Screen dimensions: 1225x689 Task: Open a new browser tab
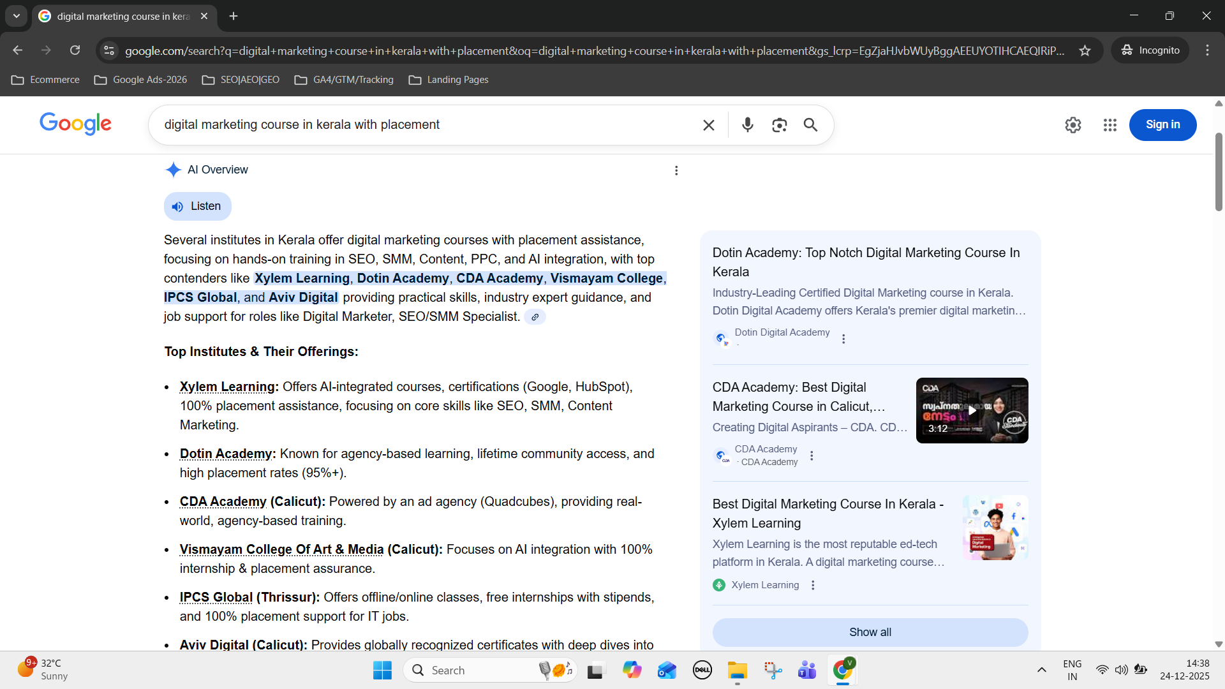coord(234,16)
